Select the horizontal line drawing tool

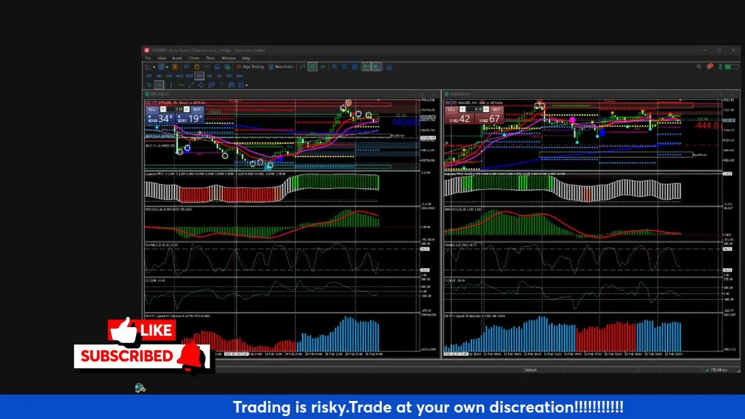tap(181, 85)
